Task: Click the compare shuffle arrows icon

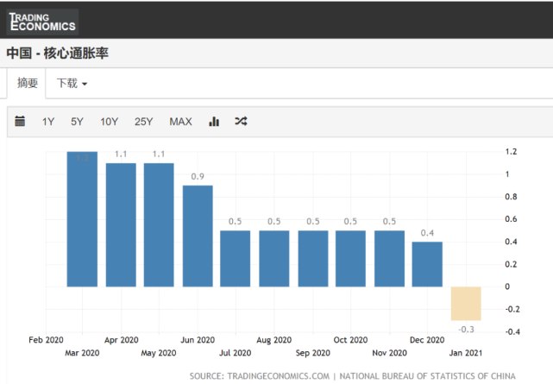Action: (241, 122)
